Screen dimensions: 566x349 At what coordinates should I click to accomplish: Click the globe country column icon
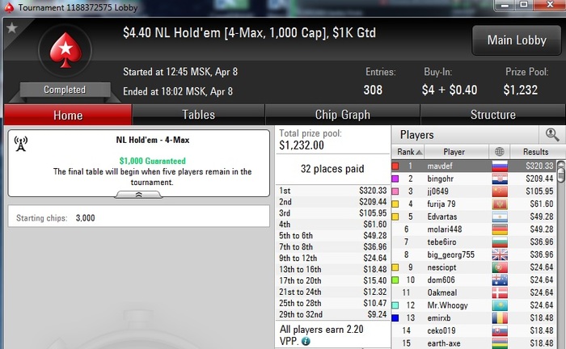pyautogui.click(x=500, y=152)
